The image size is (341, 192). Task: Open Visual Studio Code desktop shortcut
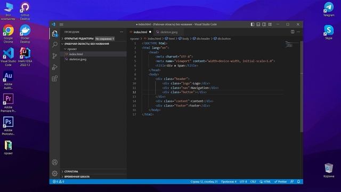[x=9, y=57]
